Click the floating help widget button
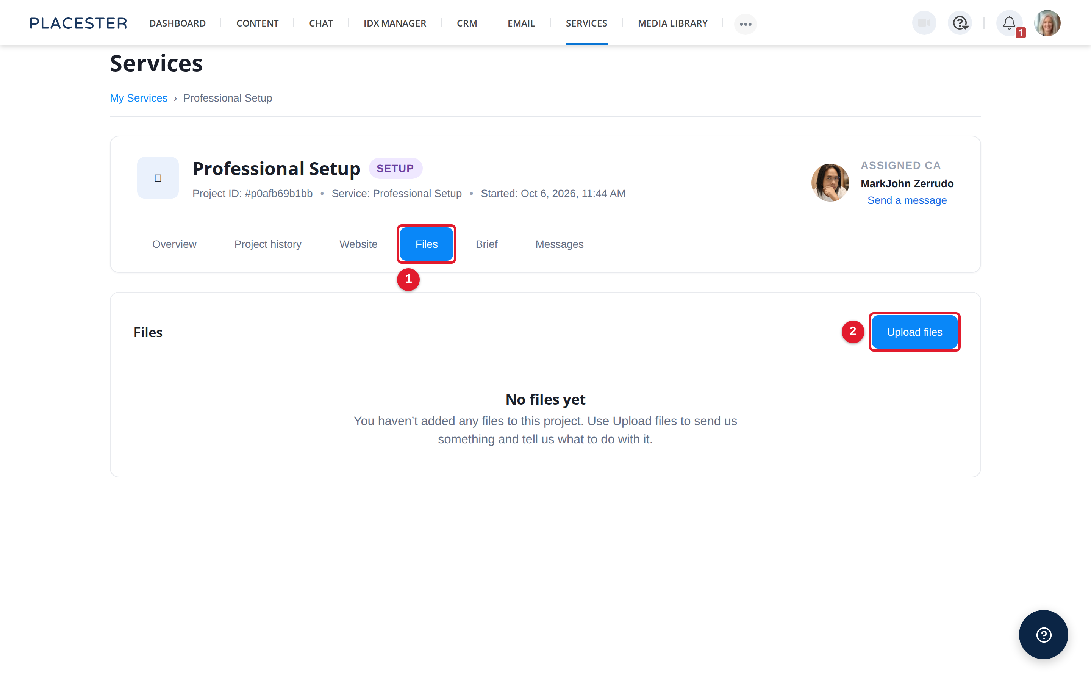The height and width of the screenshot is (682, 1091). coord(1043,635)
